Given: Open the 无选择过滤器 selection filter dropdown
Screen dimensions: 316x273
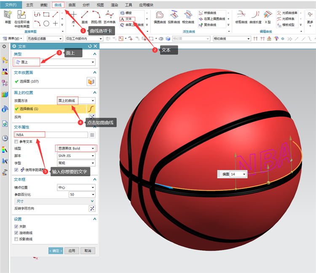Looking at the screenshot, I should [x=45, y=39].
